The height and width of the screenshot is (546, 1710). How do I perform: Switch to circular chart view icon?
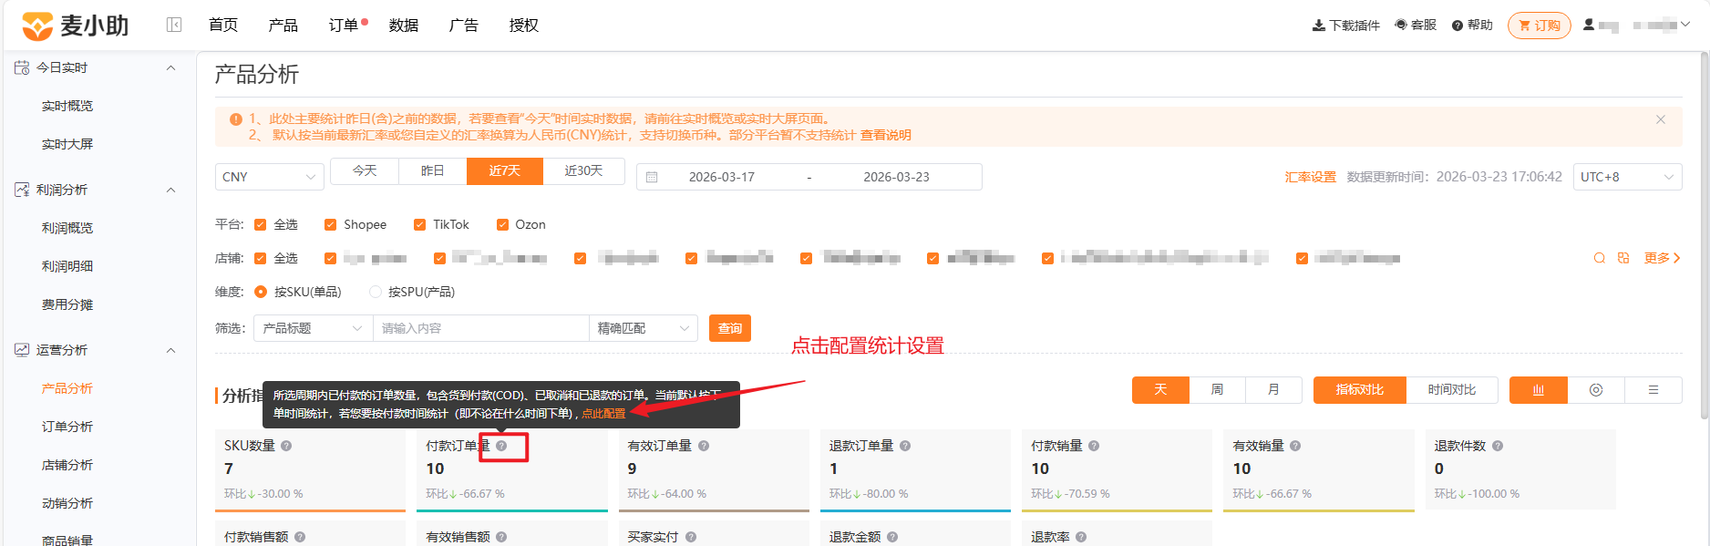[1596, 390]
